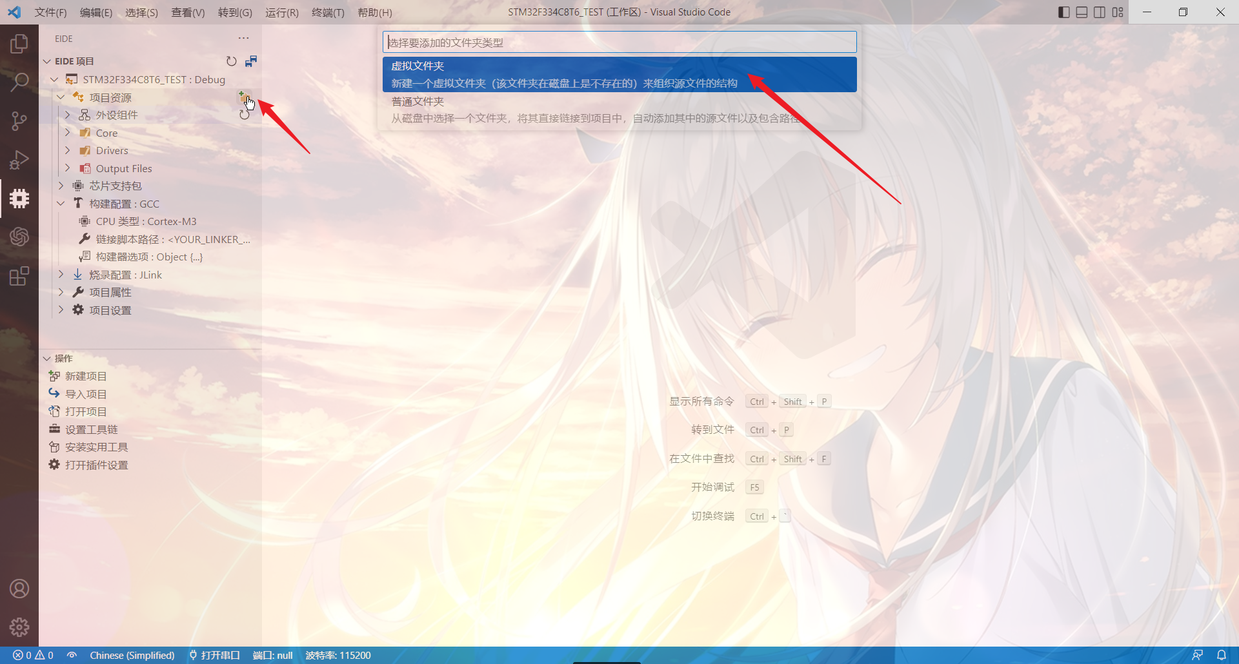Toggle bottom panel layout icon
The image size is (1239, 664).
1082,12
